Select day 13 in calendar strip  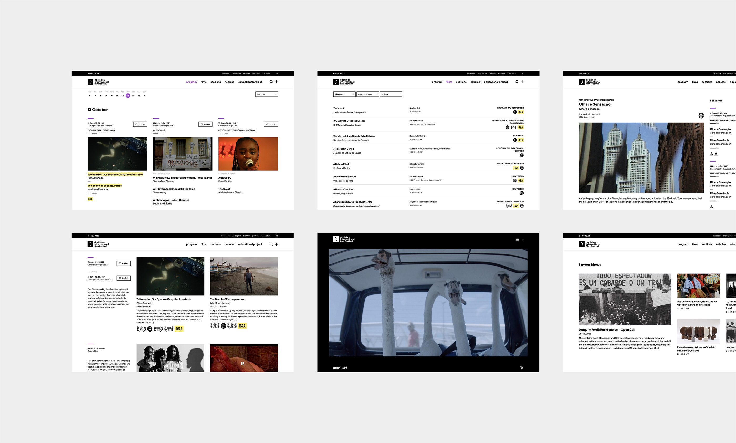click(128, 95)
